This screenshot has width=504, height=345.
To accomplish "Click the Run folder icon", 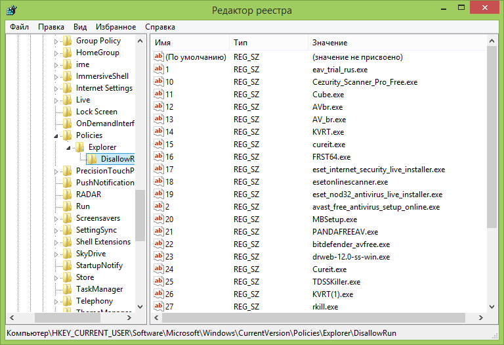I will (x=68, y=206).
